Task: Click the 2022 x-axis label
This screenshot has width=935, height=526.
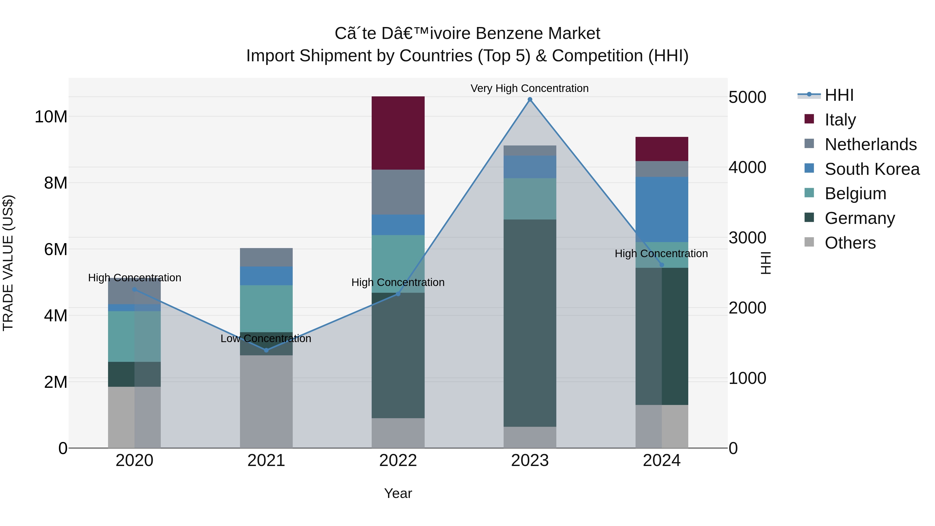Action: click(398, 461)
